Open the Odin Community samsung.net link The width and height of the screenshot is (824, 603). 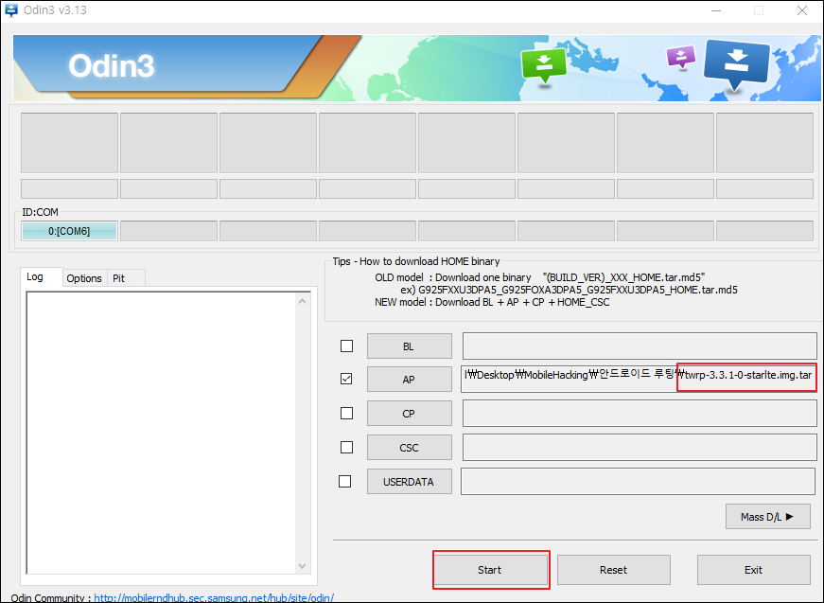click(x=214, y=598)
